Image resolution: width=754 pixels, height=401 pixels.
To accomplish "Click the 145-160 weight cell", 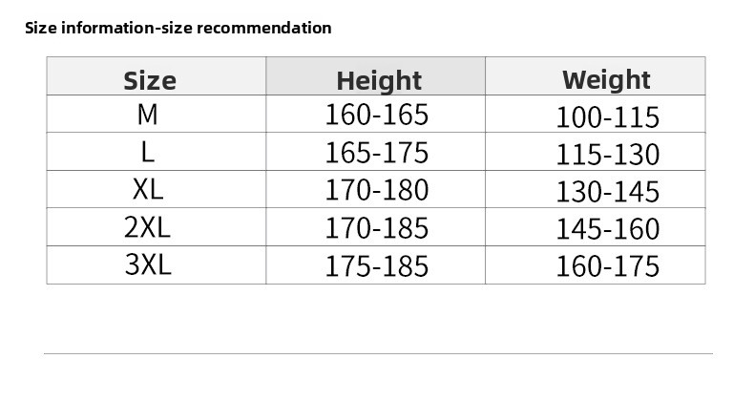I will click(607, 229).
